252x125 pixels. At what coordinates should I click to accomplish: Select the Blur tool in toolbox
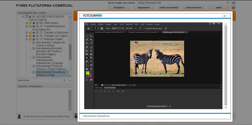(87, 58)
